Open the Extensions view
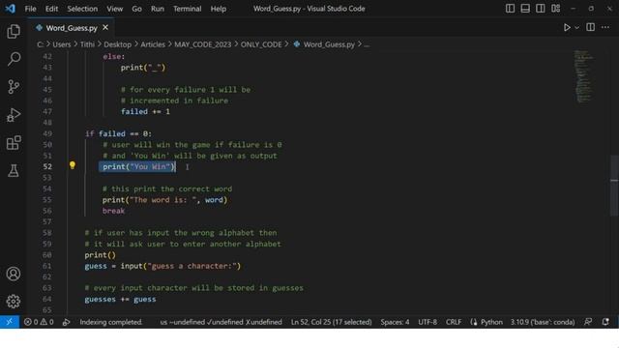 pyautogui.click(x=14, y=143)
